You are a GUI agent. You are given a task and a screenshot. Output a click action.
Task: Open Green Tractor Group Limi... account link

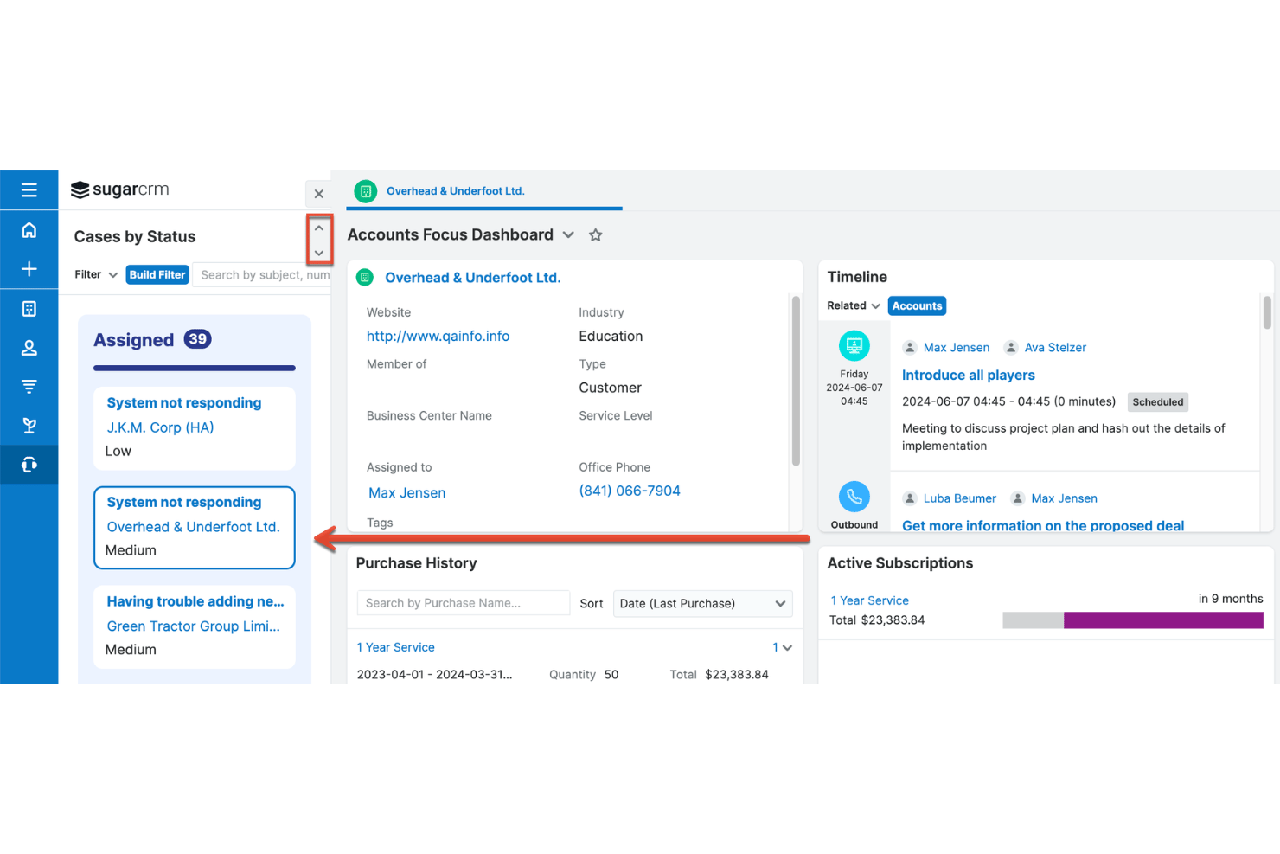pos(194,626)
